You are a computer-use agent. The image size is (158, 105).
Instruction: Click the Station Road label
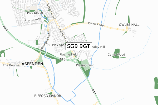[x=51, y=11]
